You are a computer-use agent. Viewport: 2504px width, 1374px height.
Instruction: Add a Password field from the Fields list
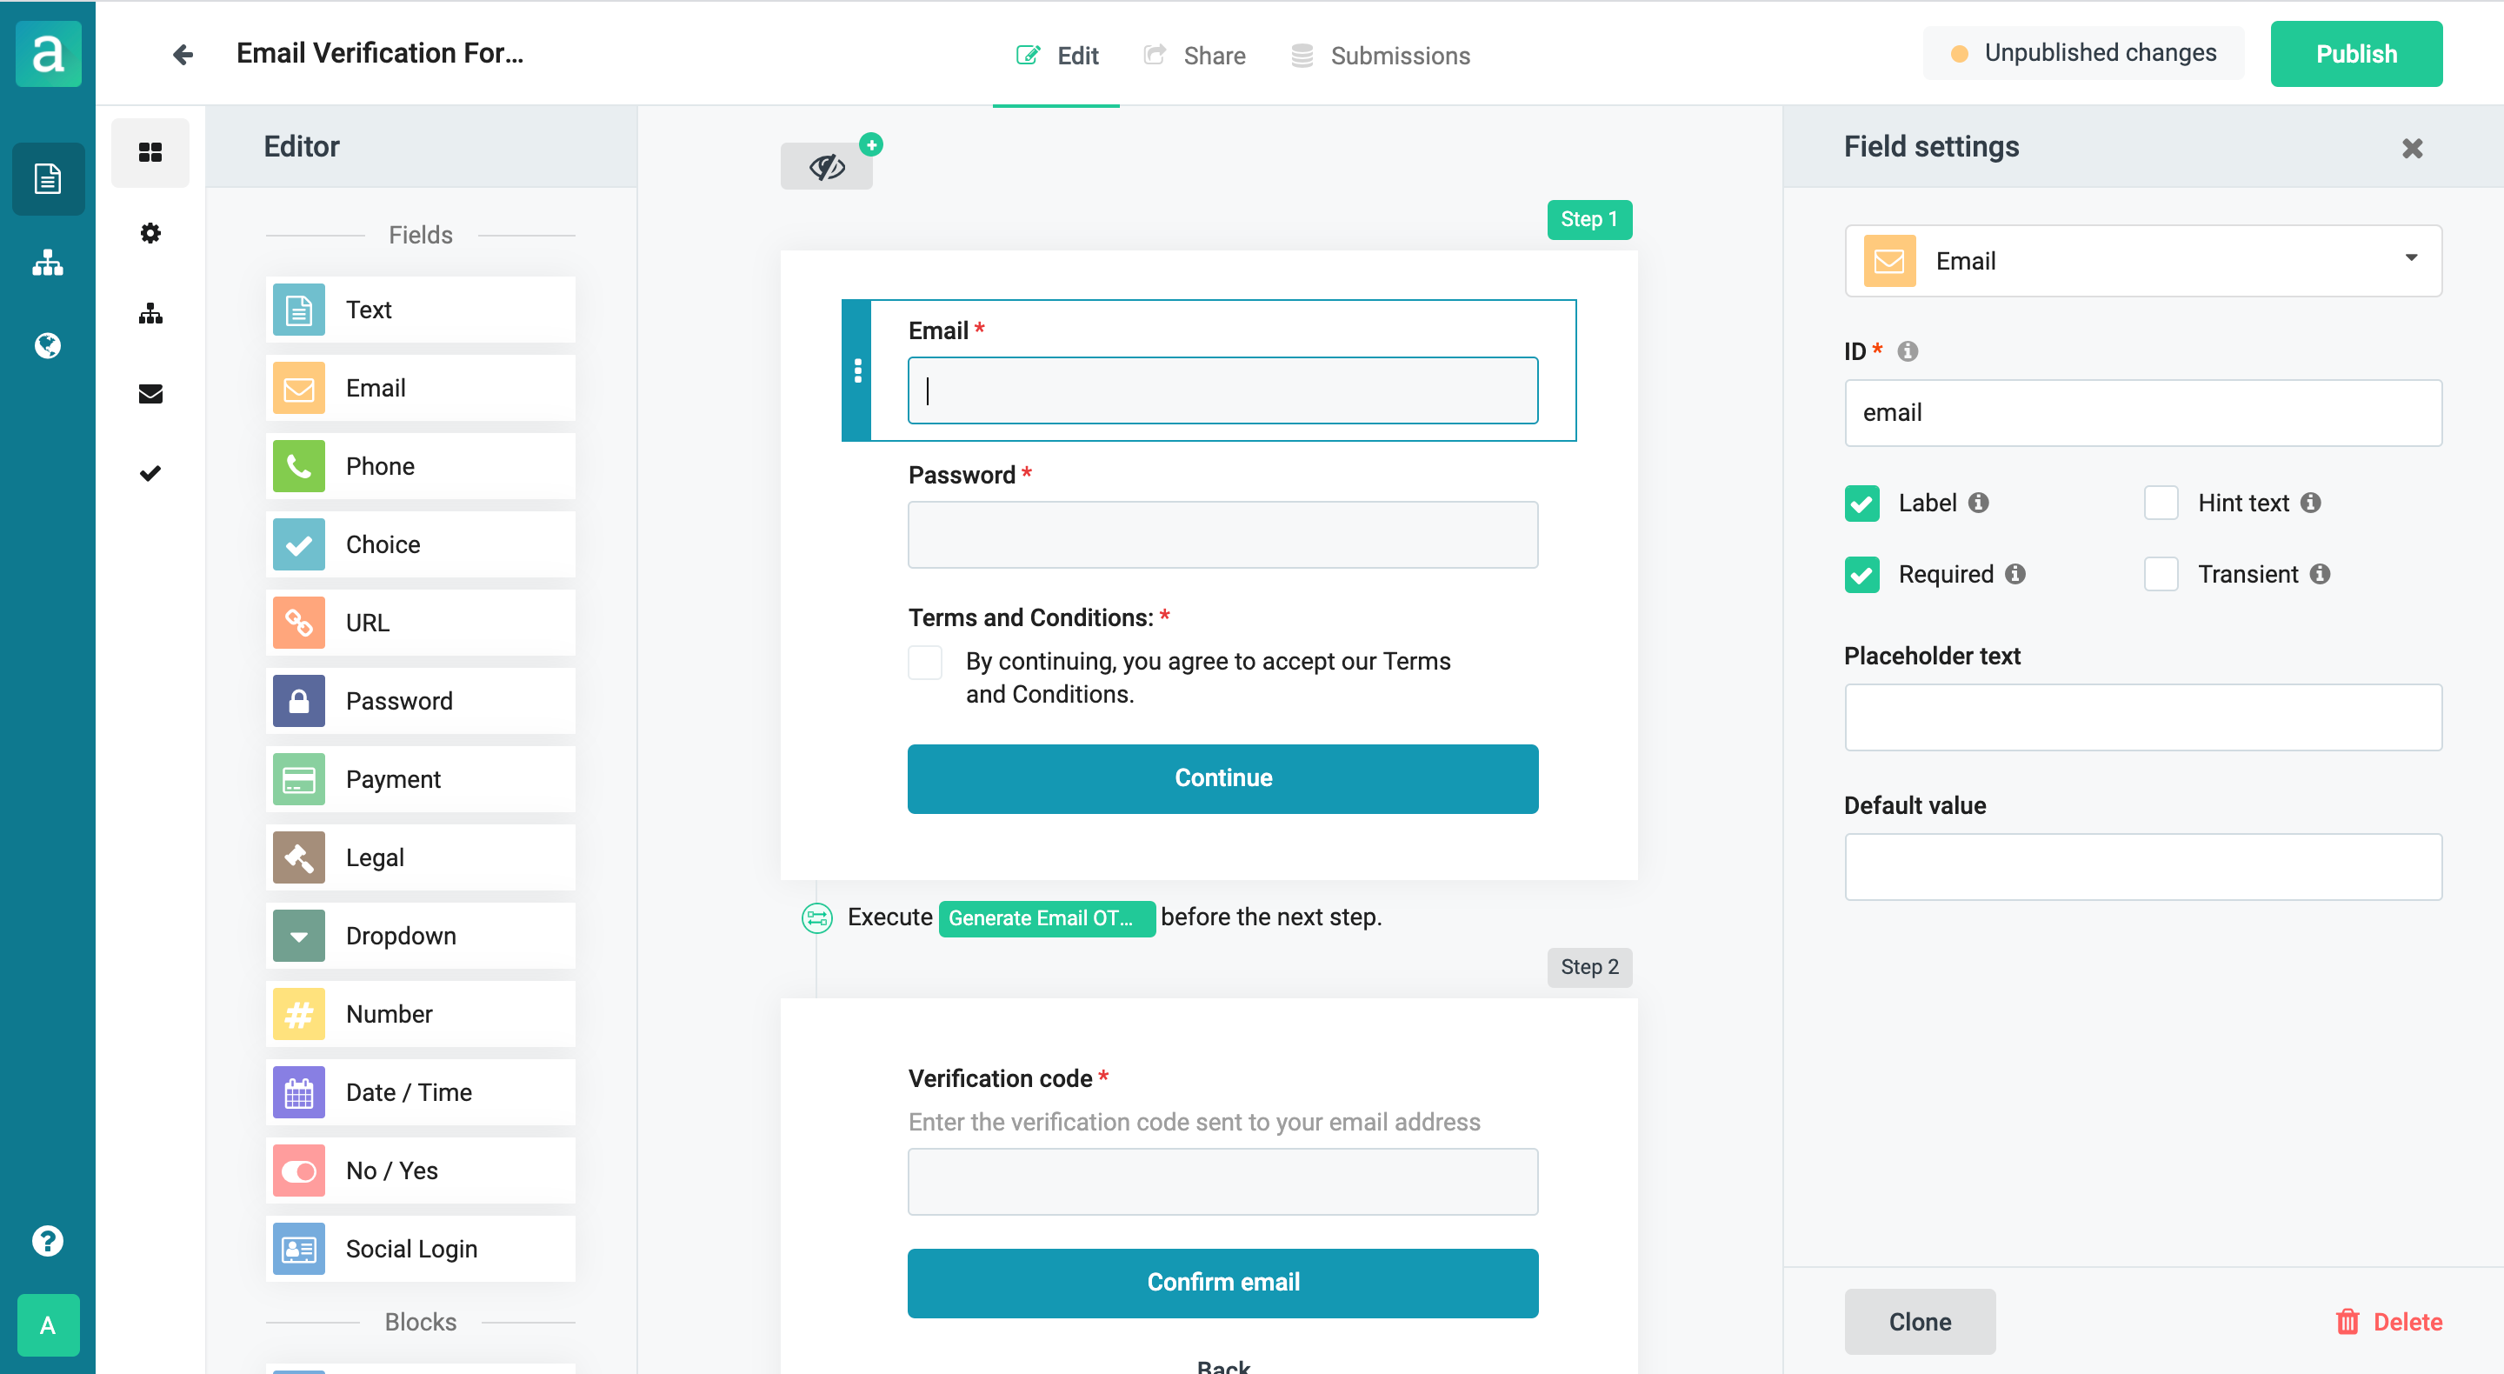click(421, 701)
